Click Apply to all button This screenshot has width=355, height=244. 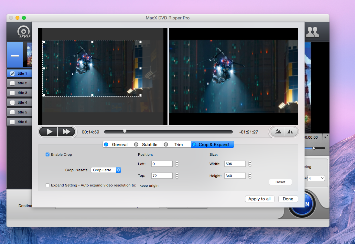259,199
